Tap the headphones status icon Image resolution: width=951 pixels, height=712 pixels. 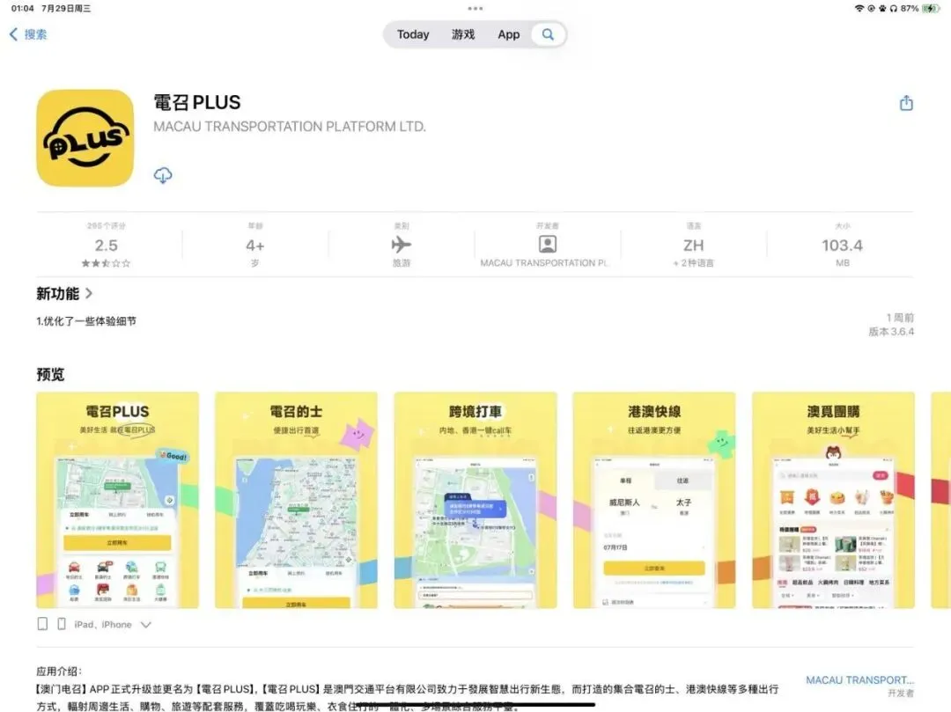tap(894, 9)
